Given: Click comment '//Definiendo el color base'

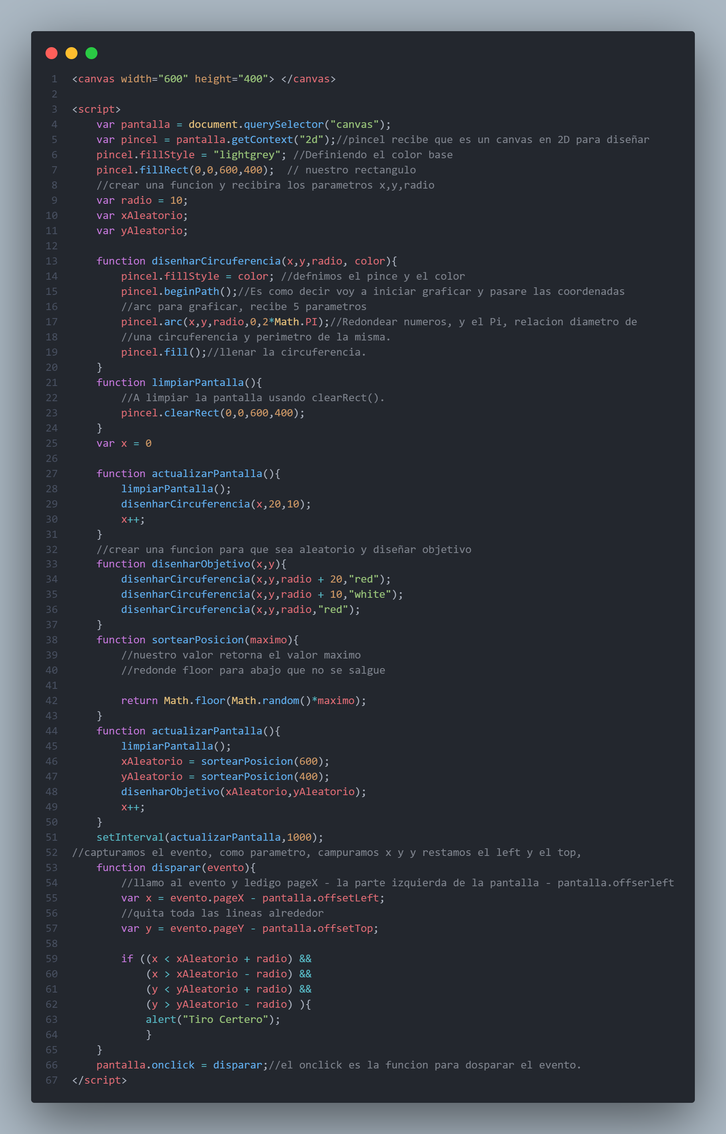Looking at the screenshot, I should [x=373, y=154].
